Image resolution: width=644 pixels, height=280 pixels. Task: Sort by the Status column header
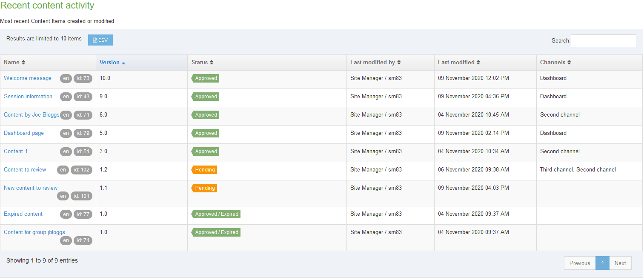[202, 62]
